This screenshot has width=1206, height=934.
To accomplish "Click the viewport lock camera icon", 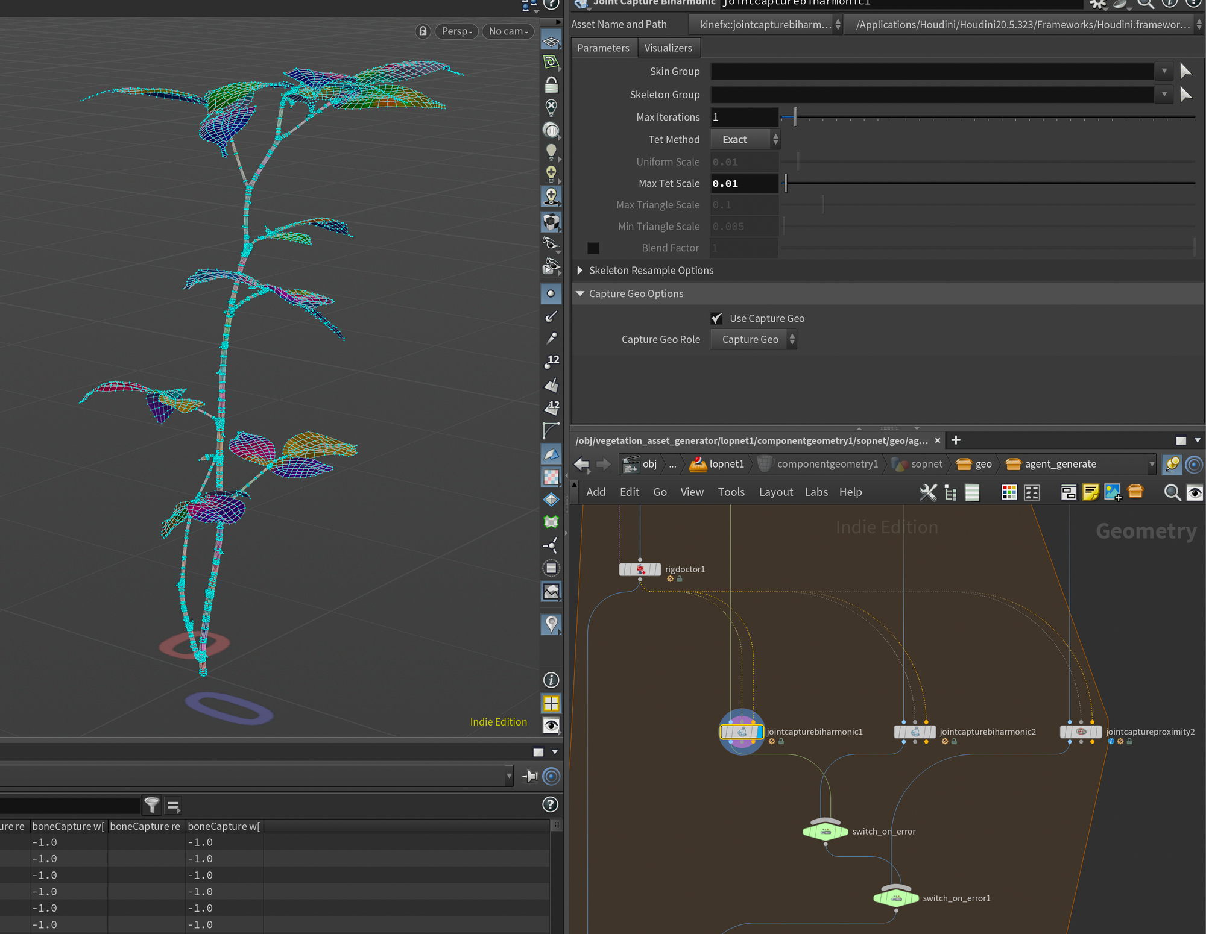I will point(423,31).
